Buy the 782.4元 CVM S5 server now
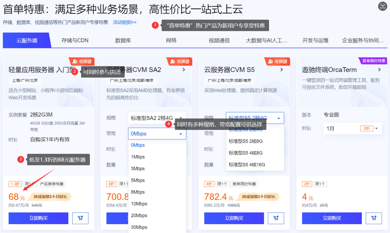 [x=234, y=218]
